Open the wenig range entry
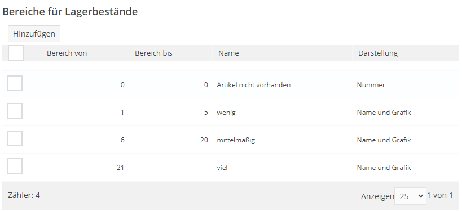The width and height of the screenshot is (462, 211). [226, 113]
